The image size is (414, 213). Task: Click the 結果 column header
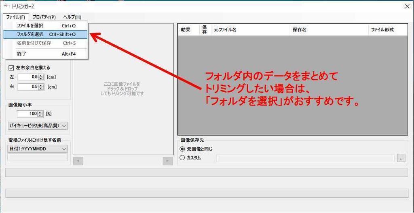[189, 30]
